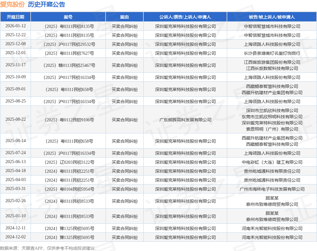Image resolution: width=317 pixels, height=251 pixels.
Task: Click the date cell 2025-06-13
Action: 15,162
